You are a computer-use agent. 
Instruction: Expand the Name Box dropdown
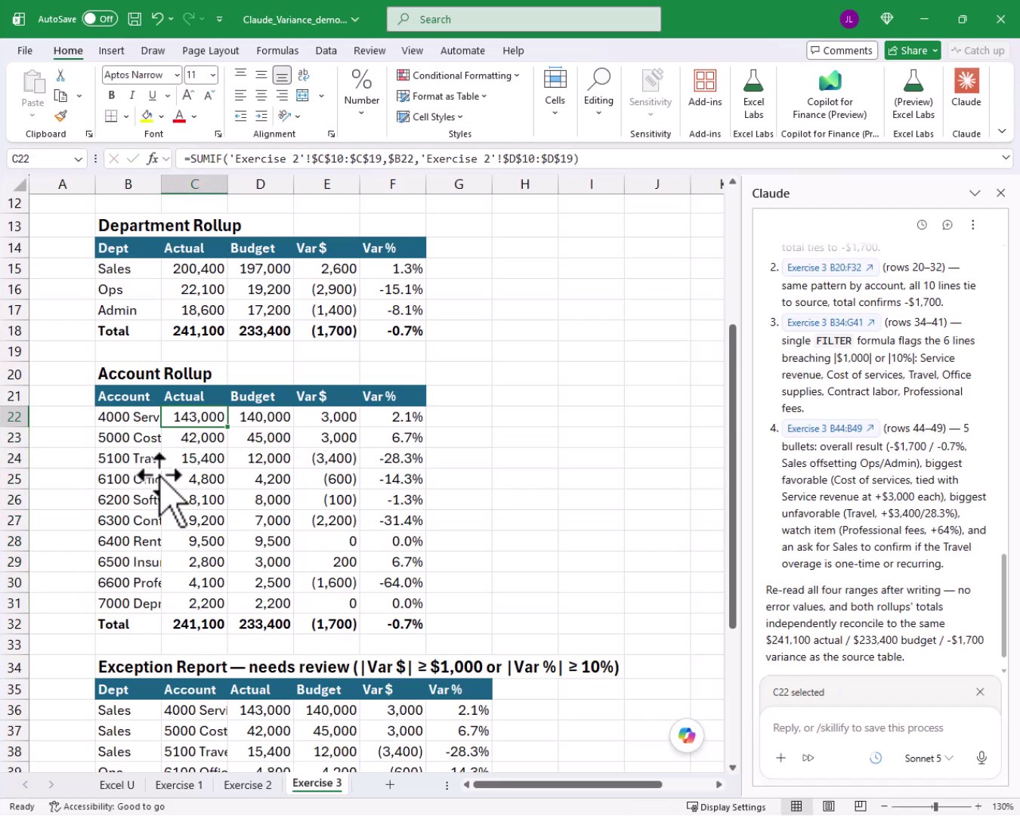pyautogui.click(x=78, y=159)
